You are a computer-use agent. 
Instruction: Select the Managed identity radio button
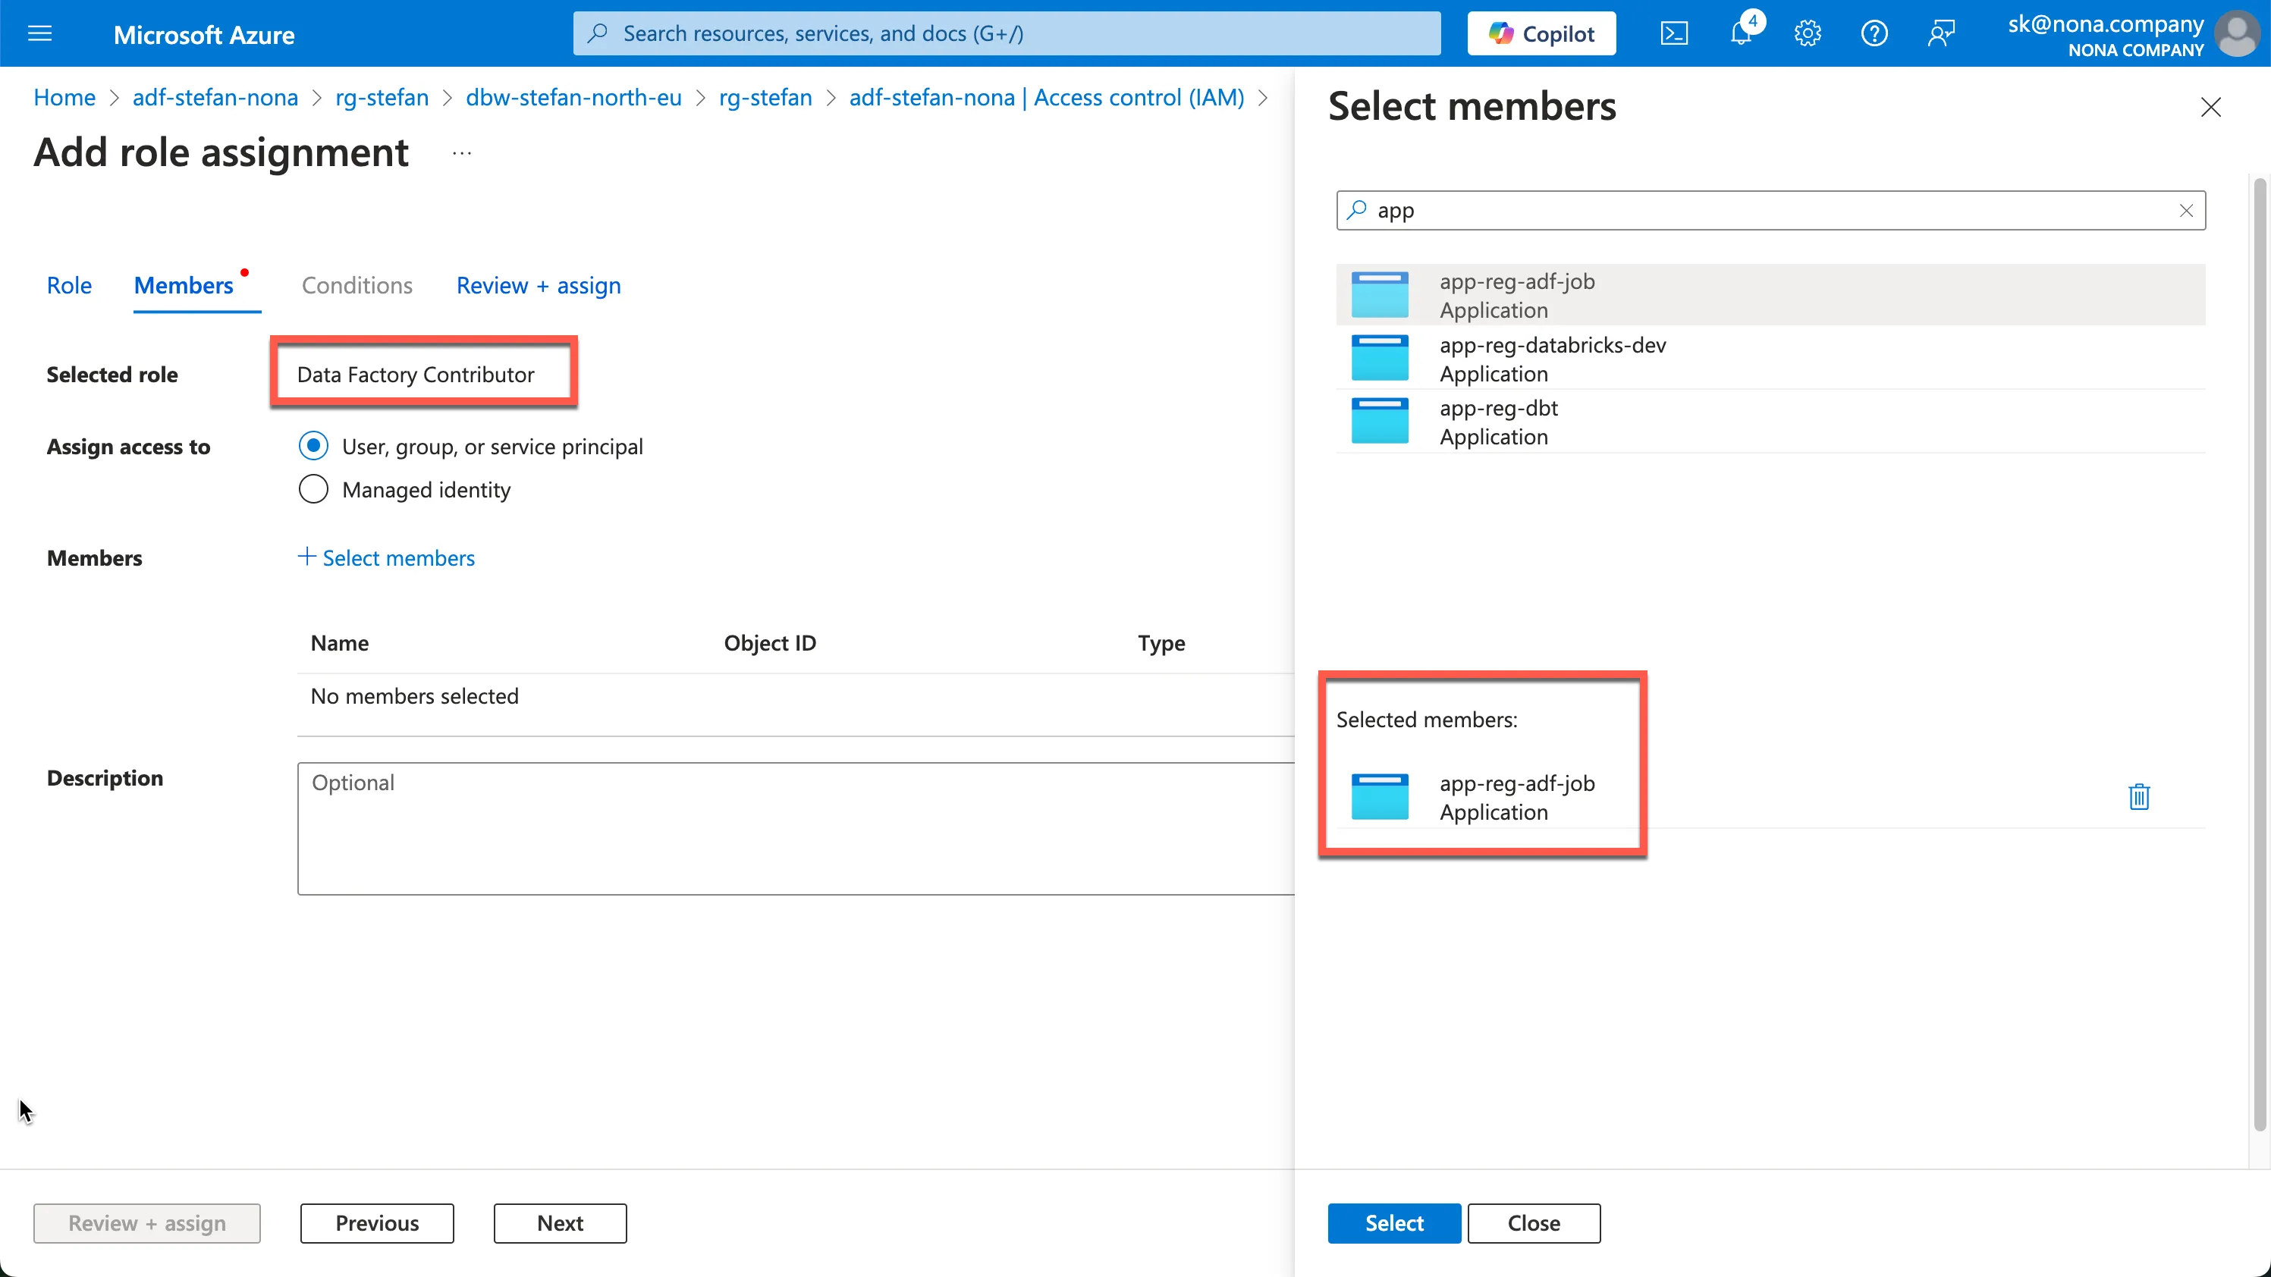pos(313,489)
